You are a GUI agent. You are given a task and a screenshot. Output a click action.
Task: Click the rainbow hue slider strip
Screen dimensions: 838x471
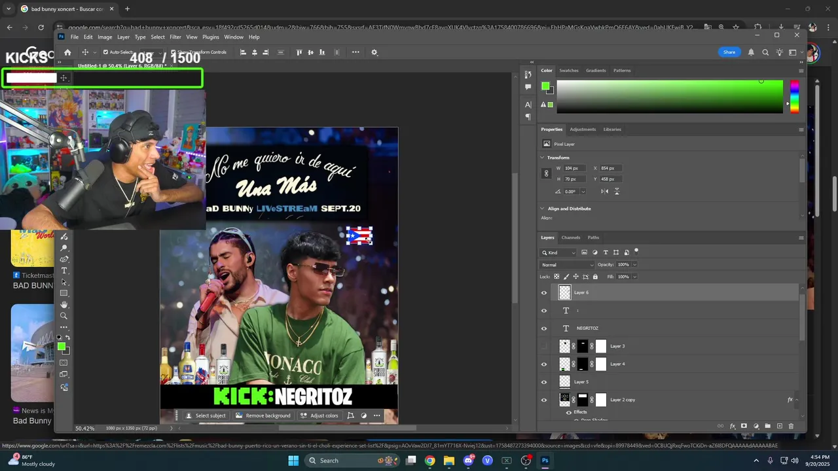794,97
